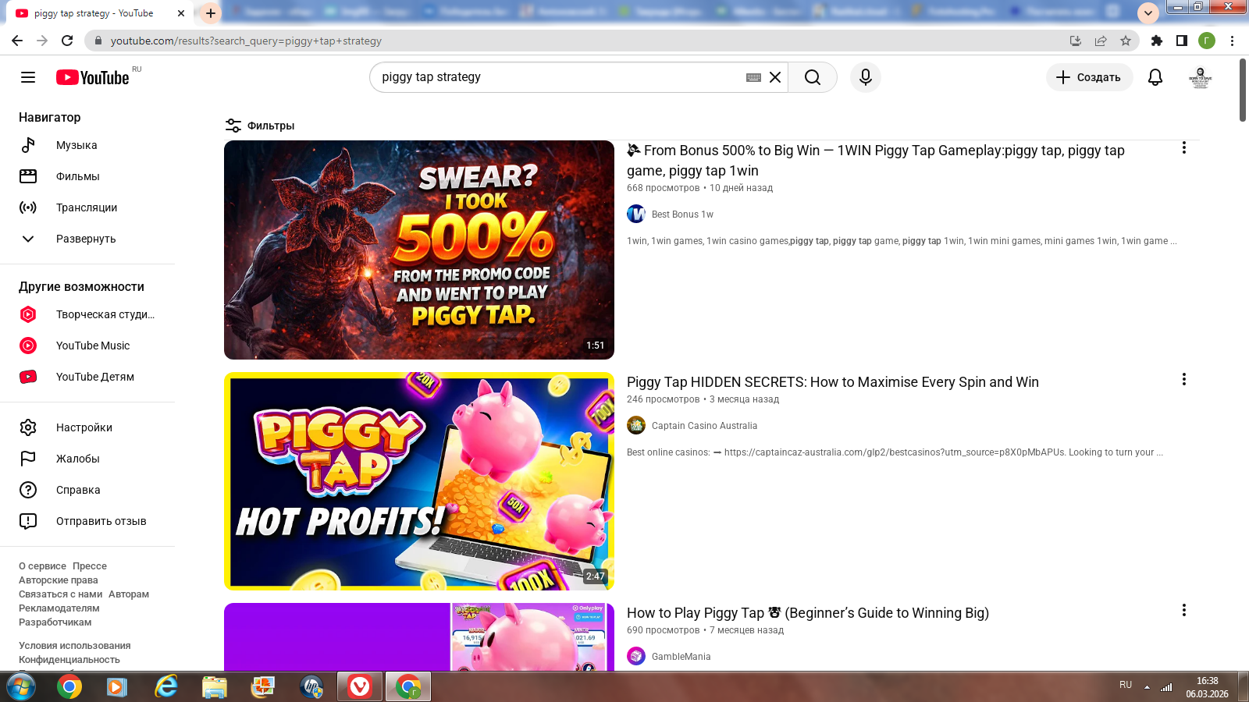Open Internet Explorer from the taskbar
Viewport: 1249px width, 702px height.
[165, 687]
